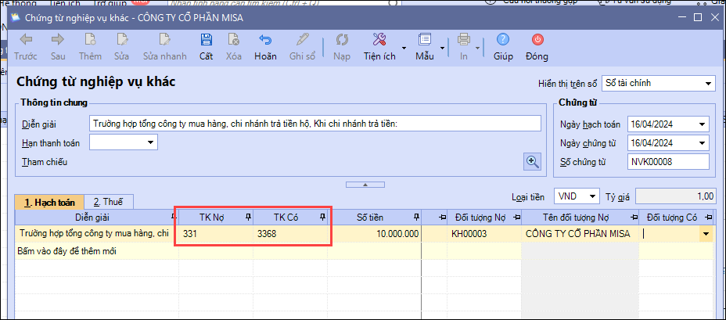Screen dimensions: 726x320
Task: Click the Tham chiếu magnifier search icon
Action: tap(533, 161)
